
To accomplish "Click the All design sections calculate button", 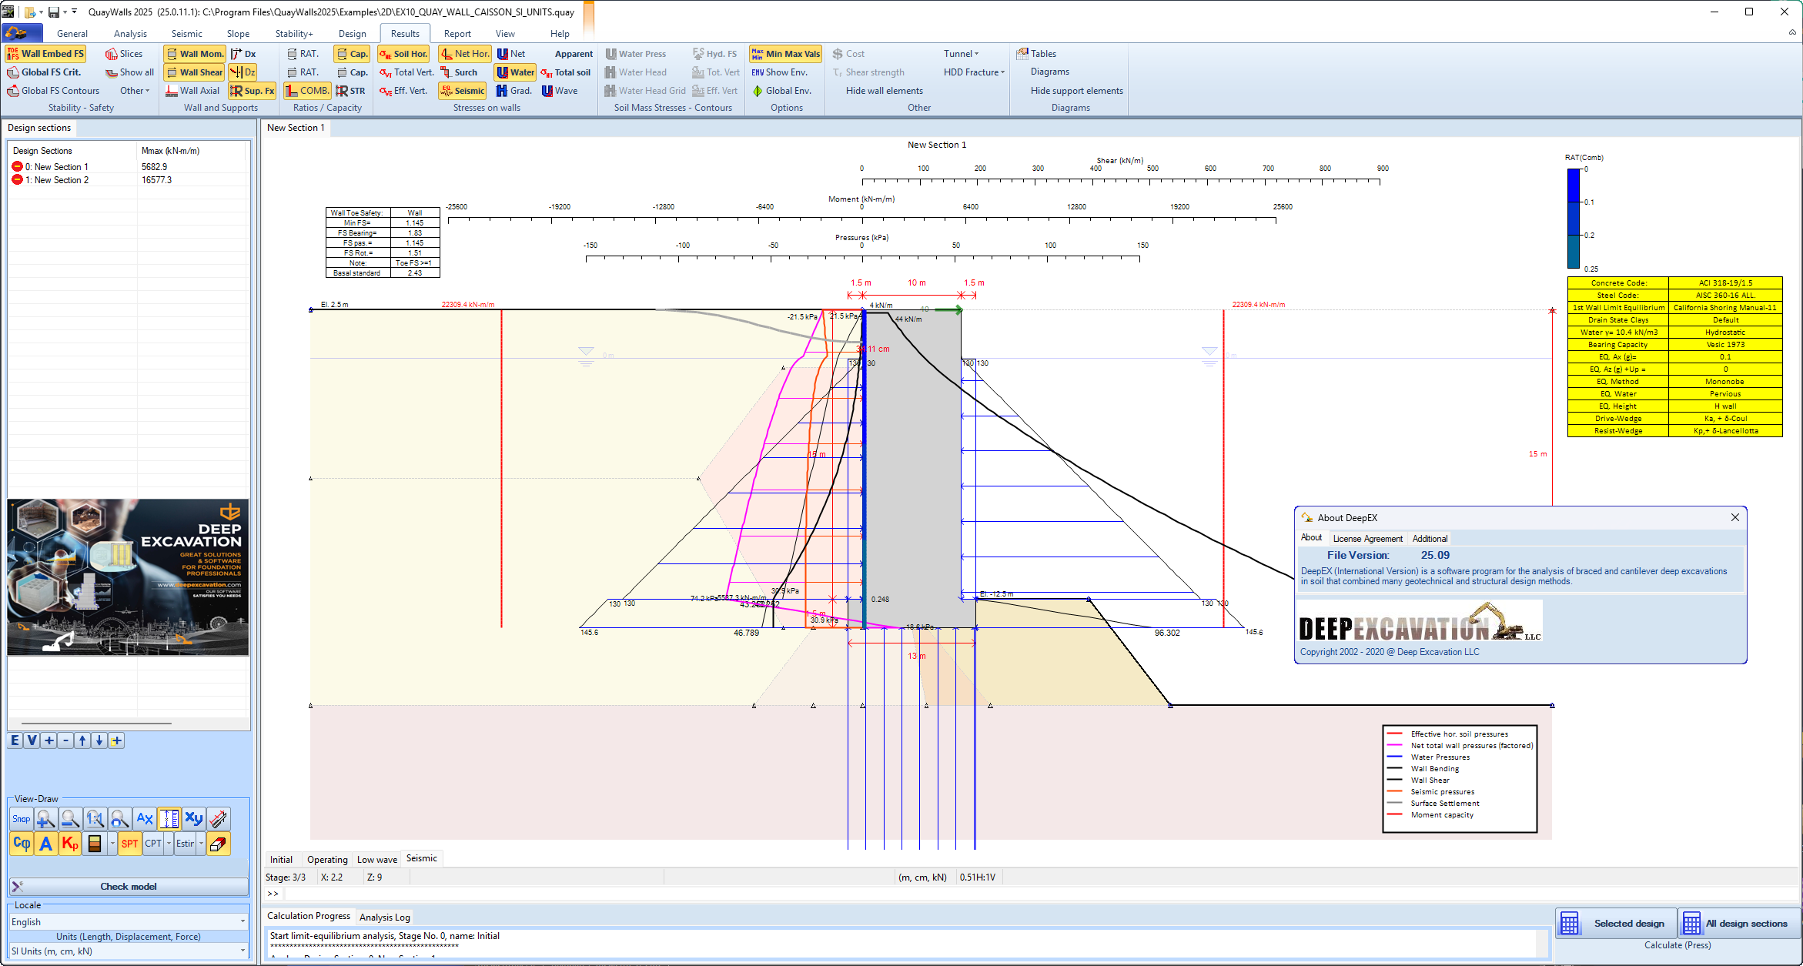I will [1738, 923].
